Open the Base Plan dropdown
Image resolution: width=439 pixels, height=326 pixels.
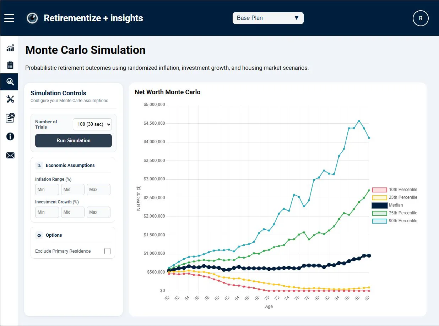tap(268, 18)
